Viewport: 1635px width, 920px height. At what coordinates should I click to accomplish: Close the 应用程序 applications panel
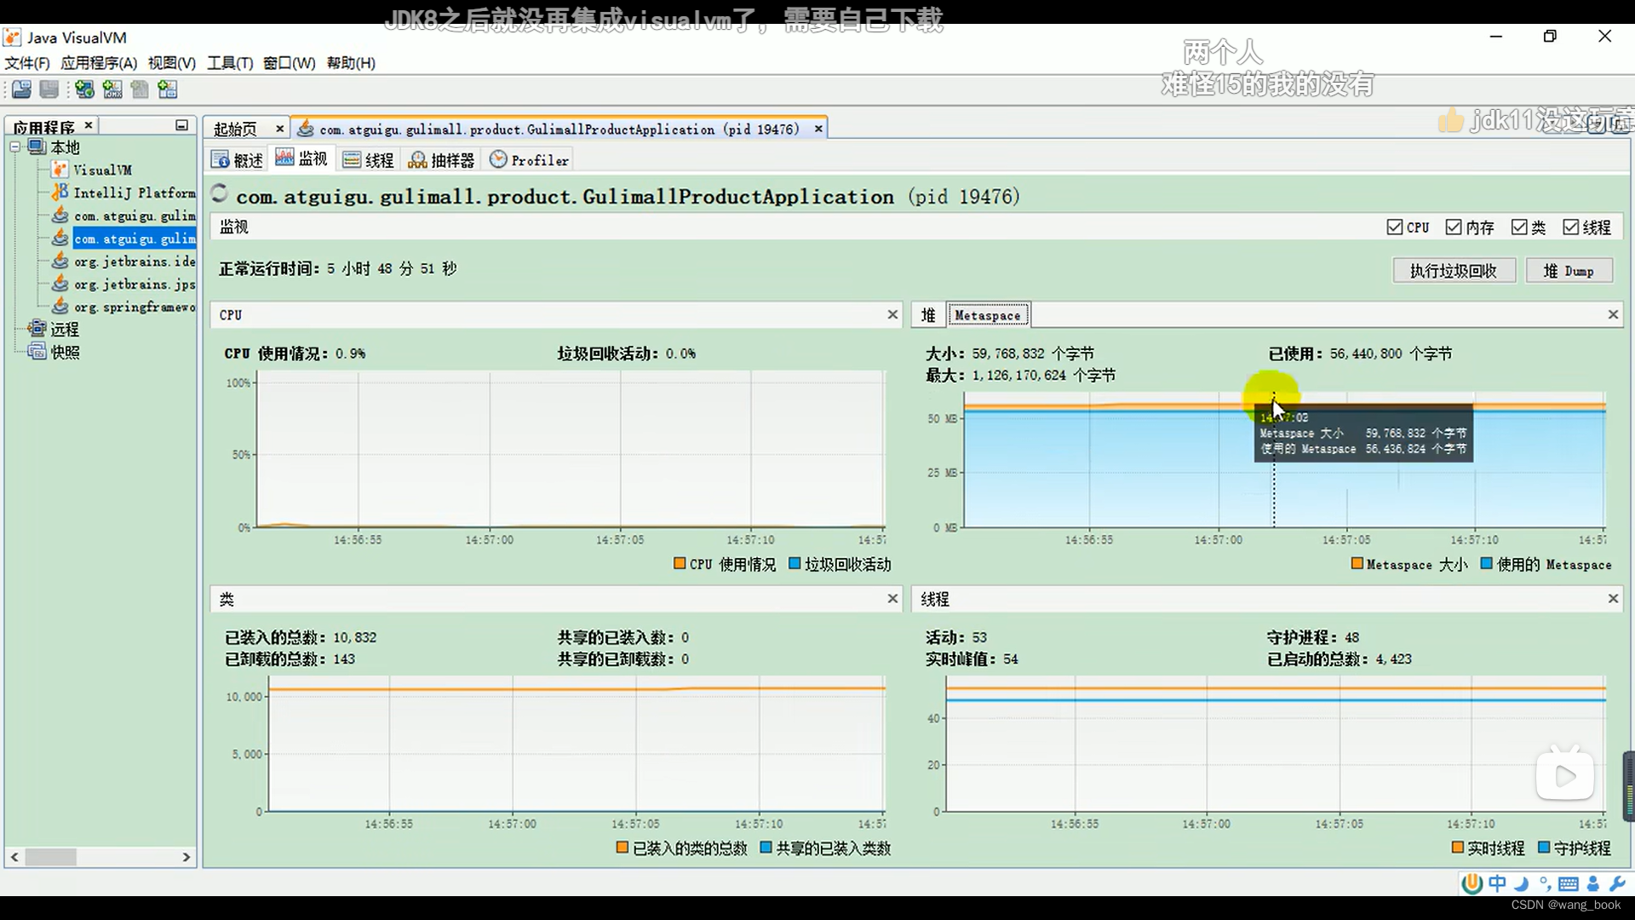click(88, 125)
